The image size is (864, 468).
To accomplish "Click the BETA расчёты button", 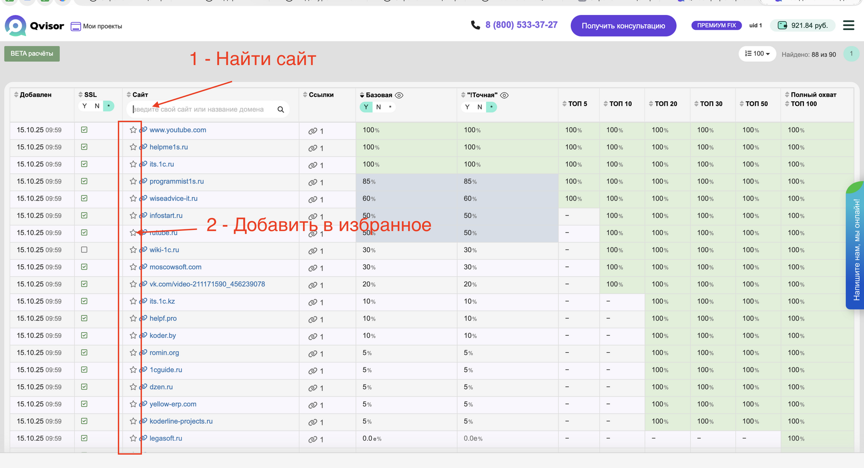I will (32, 53).
